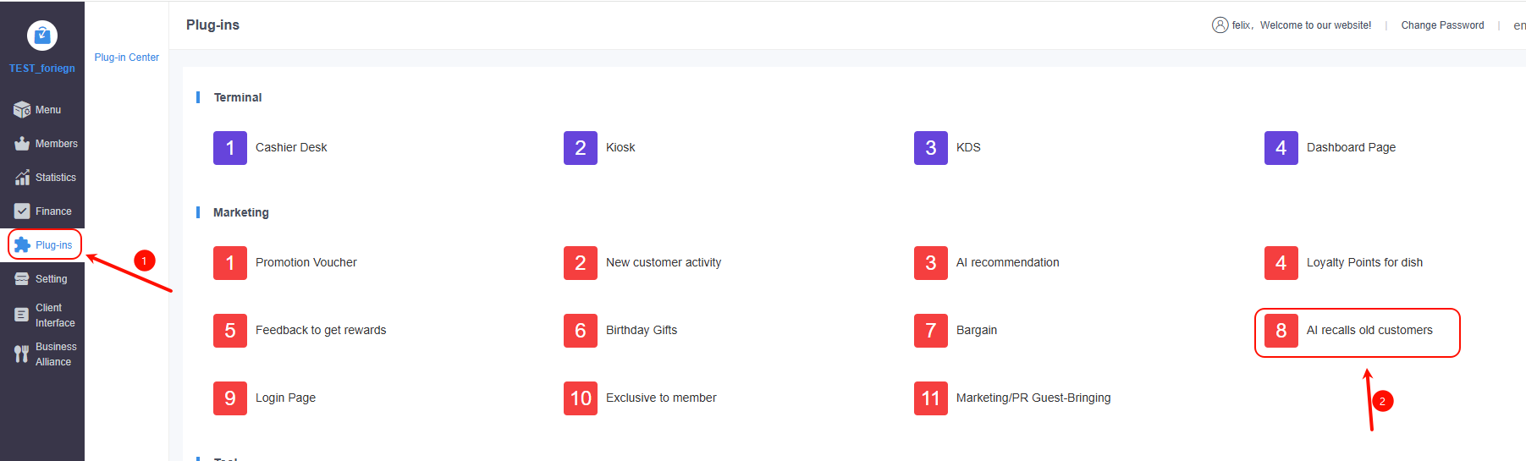
Task: Click the Plug-ins puzzle icon
Action: click(22, 245)
